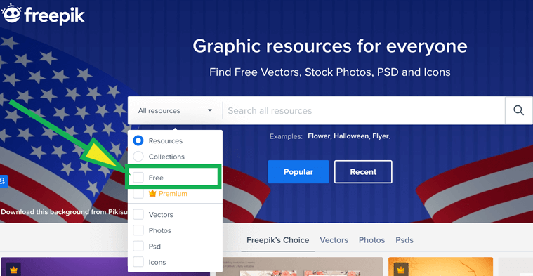
Task: Switch to the Psds tab
Action: (x=404, y=240)
